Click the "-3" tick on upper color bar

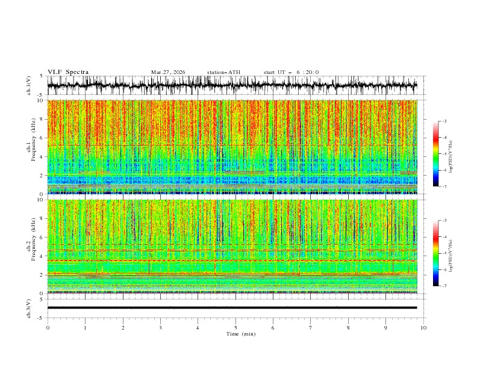pyautogui.click(x=444, y=121)
